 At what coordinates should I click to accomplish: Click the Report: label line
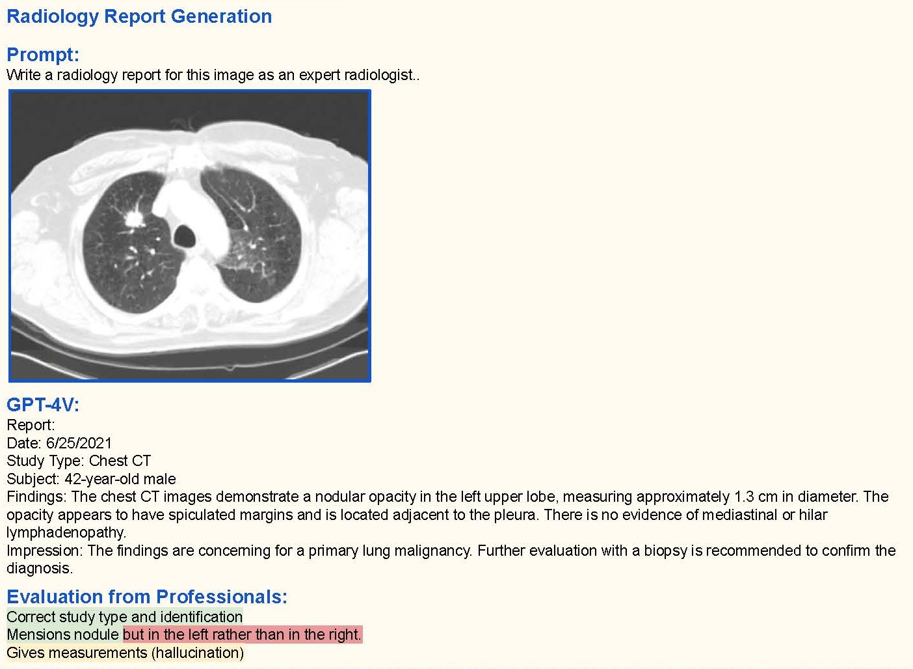(31, 425)
